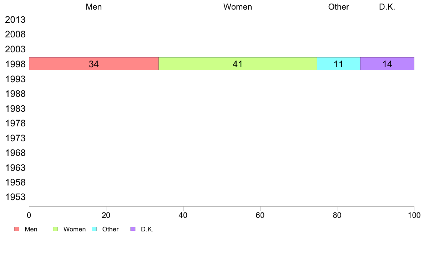Click the Other column header at top

339,7
